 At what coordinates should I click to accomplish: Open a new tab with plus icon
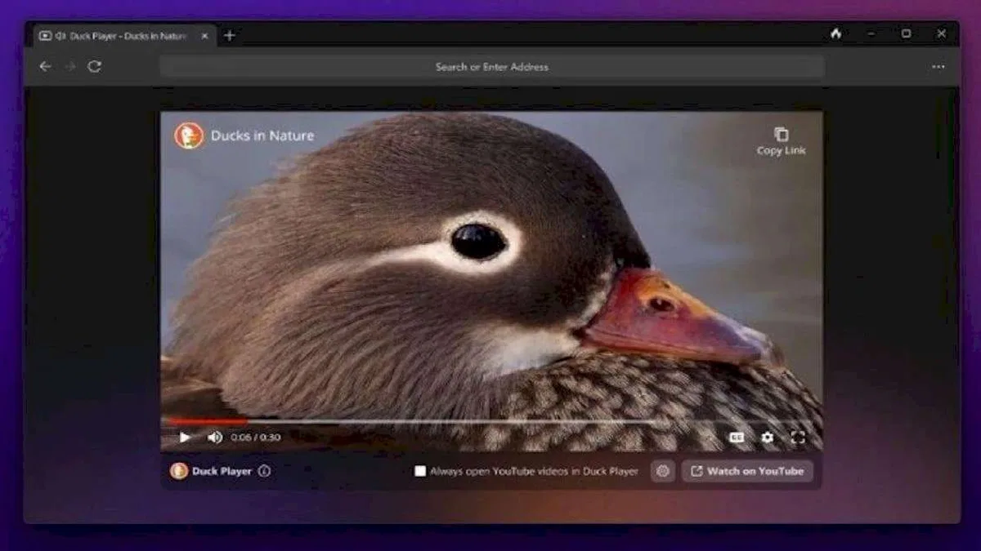(229, 35)
